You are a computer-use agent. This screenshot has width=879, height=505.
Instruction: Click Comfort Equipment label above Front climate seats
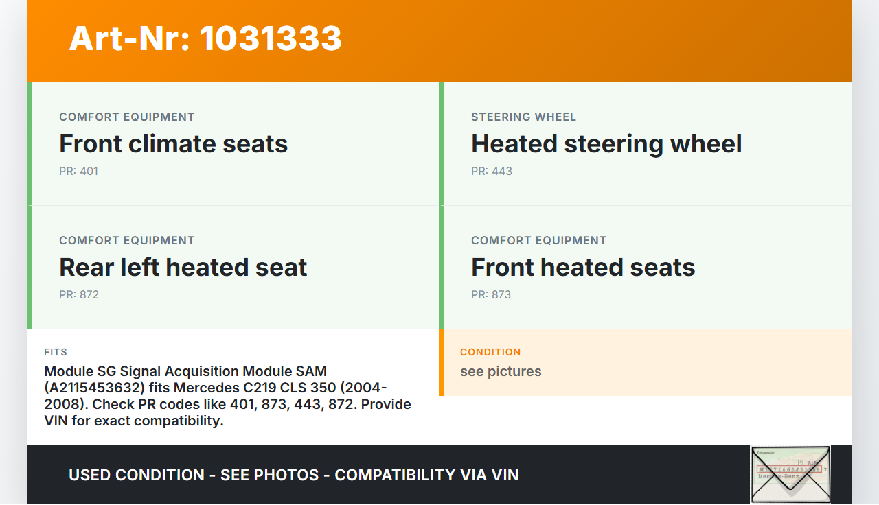[127, 117]
